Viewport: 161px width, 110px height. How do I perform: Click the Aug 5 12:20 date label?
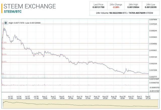pyautogui.click(x=53, y=97)
